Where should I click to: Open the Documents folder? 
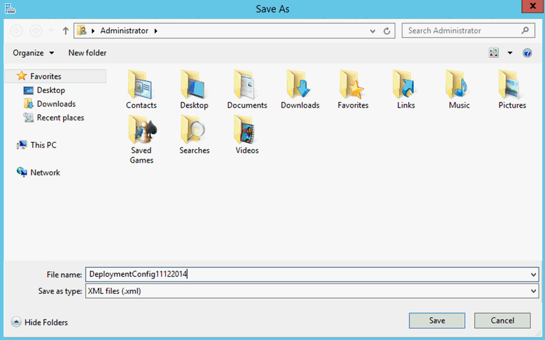point(247,90)
